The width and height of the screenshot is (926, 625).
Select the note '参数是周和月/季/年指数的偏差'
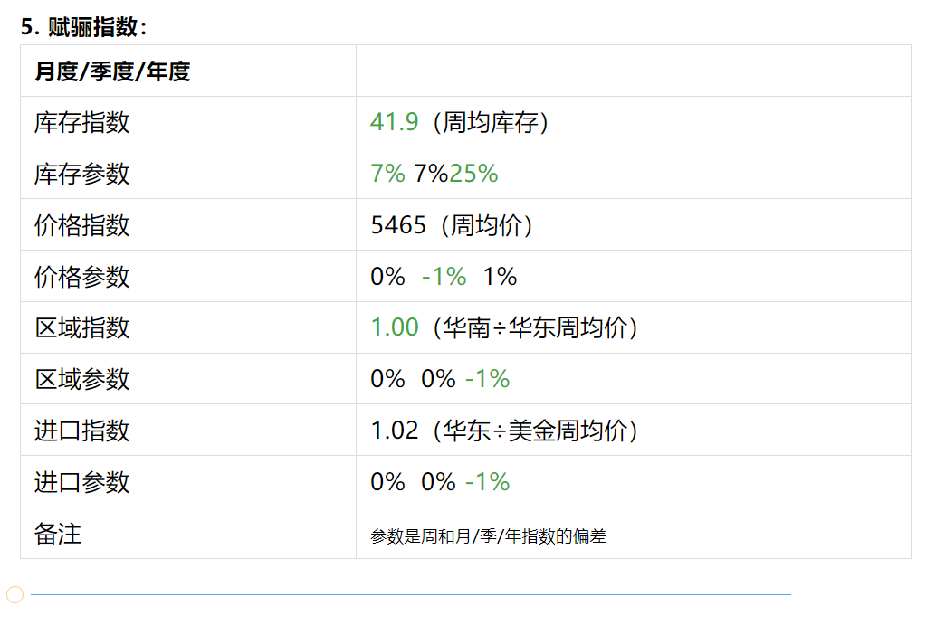[489, 535]
